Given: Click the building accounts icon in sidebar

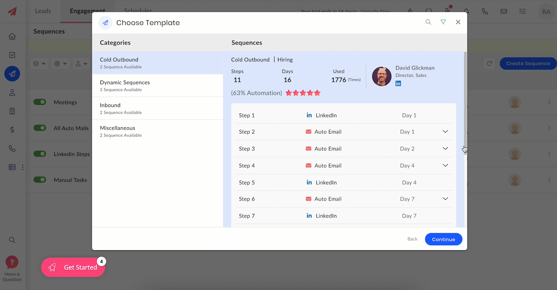Looking at the screenshot, I should tap(12, 111).
